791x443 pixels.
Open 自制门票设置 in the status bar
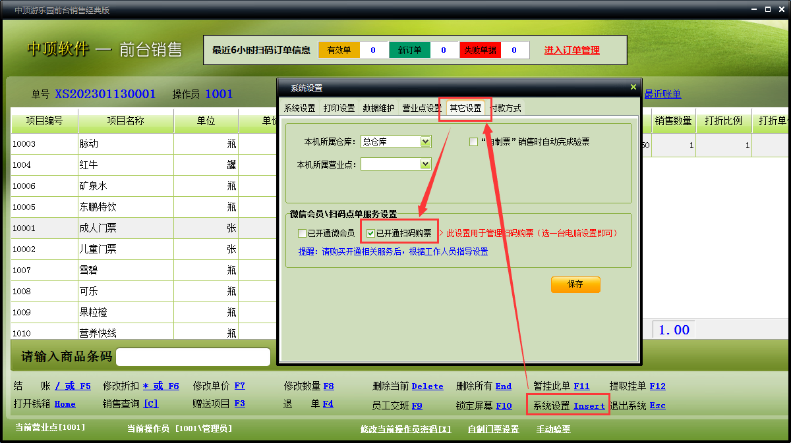493,429
